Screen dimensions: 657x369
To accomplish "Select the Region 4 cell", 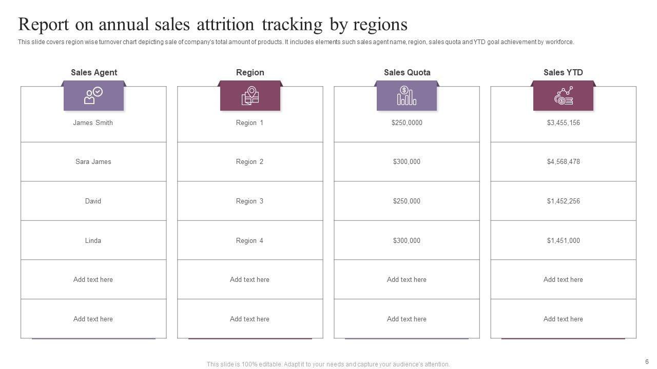I will pos(250,241).
